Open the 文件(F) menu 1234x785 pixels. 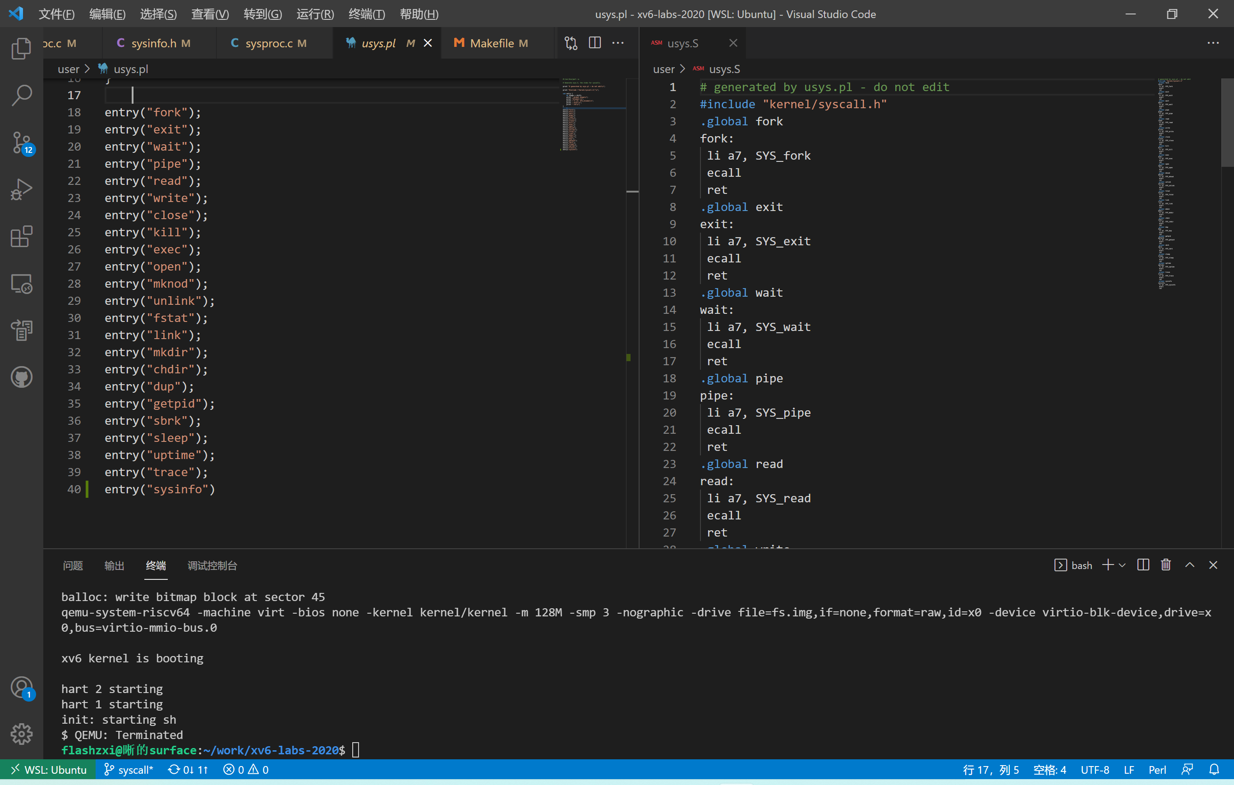[x=56, y=14]
